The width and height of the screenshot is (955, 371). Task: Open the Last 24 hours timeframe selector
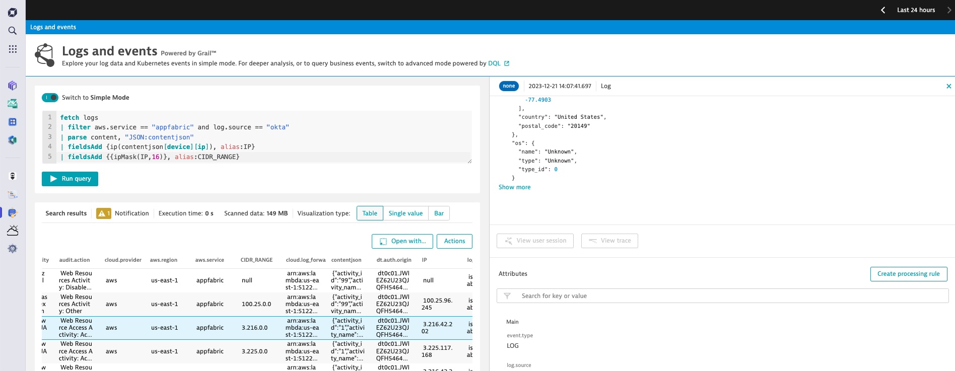916,10
